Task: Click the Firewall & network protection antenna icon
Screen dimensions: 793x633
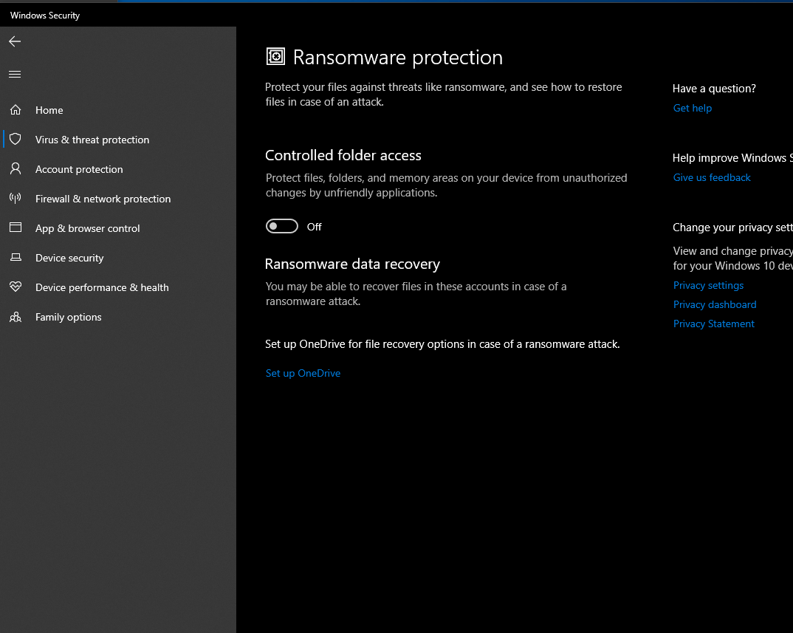Action: [x=15, y=199]
